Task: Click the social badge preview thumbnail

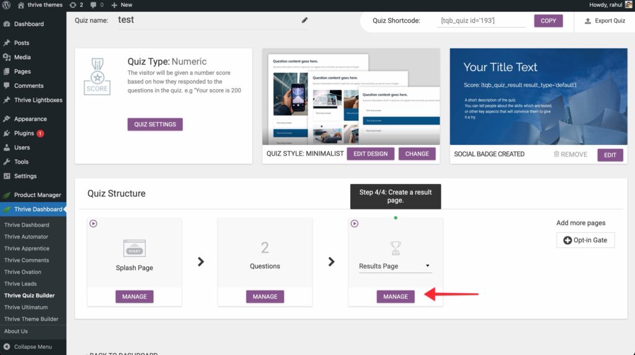Action: 538,97
